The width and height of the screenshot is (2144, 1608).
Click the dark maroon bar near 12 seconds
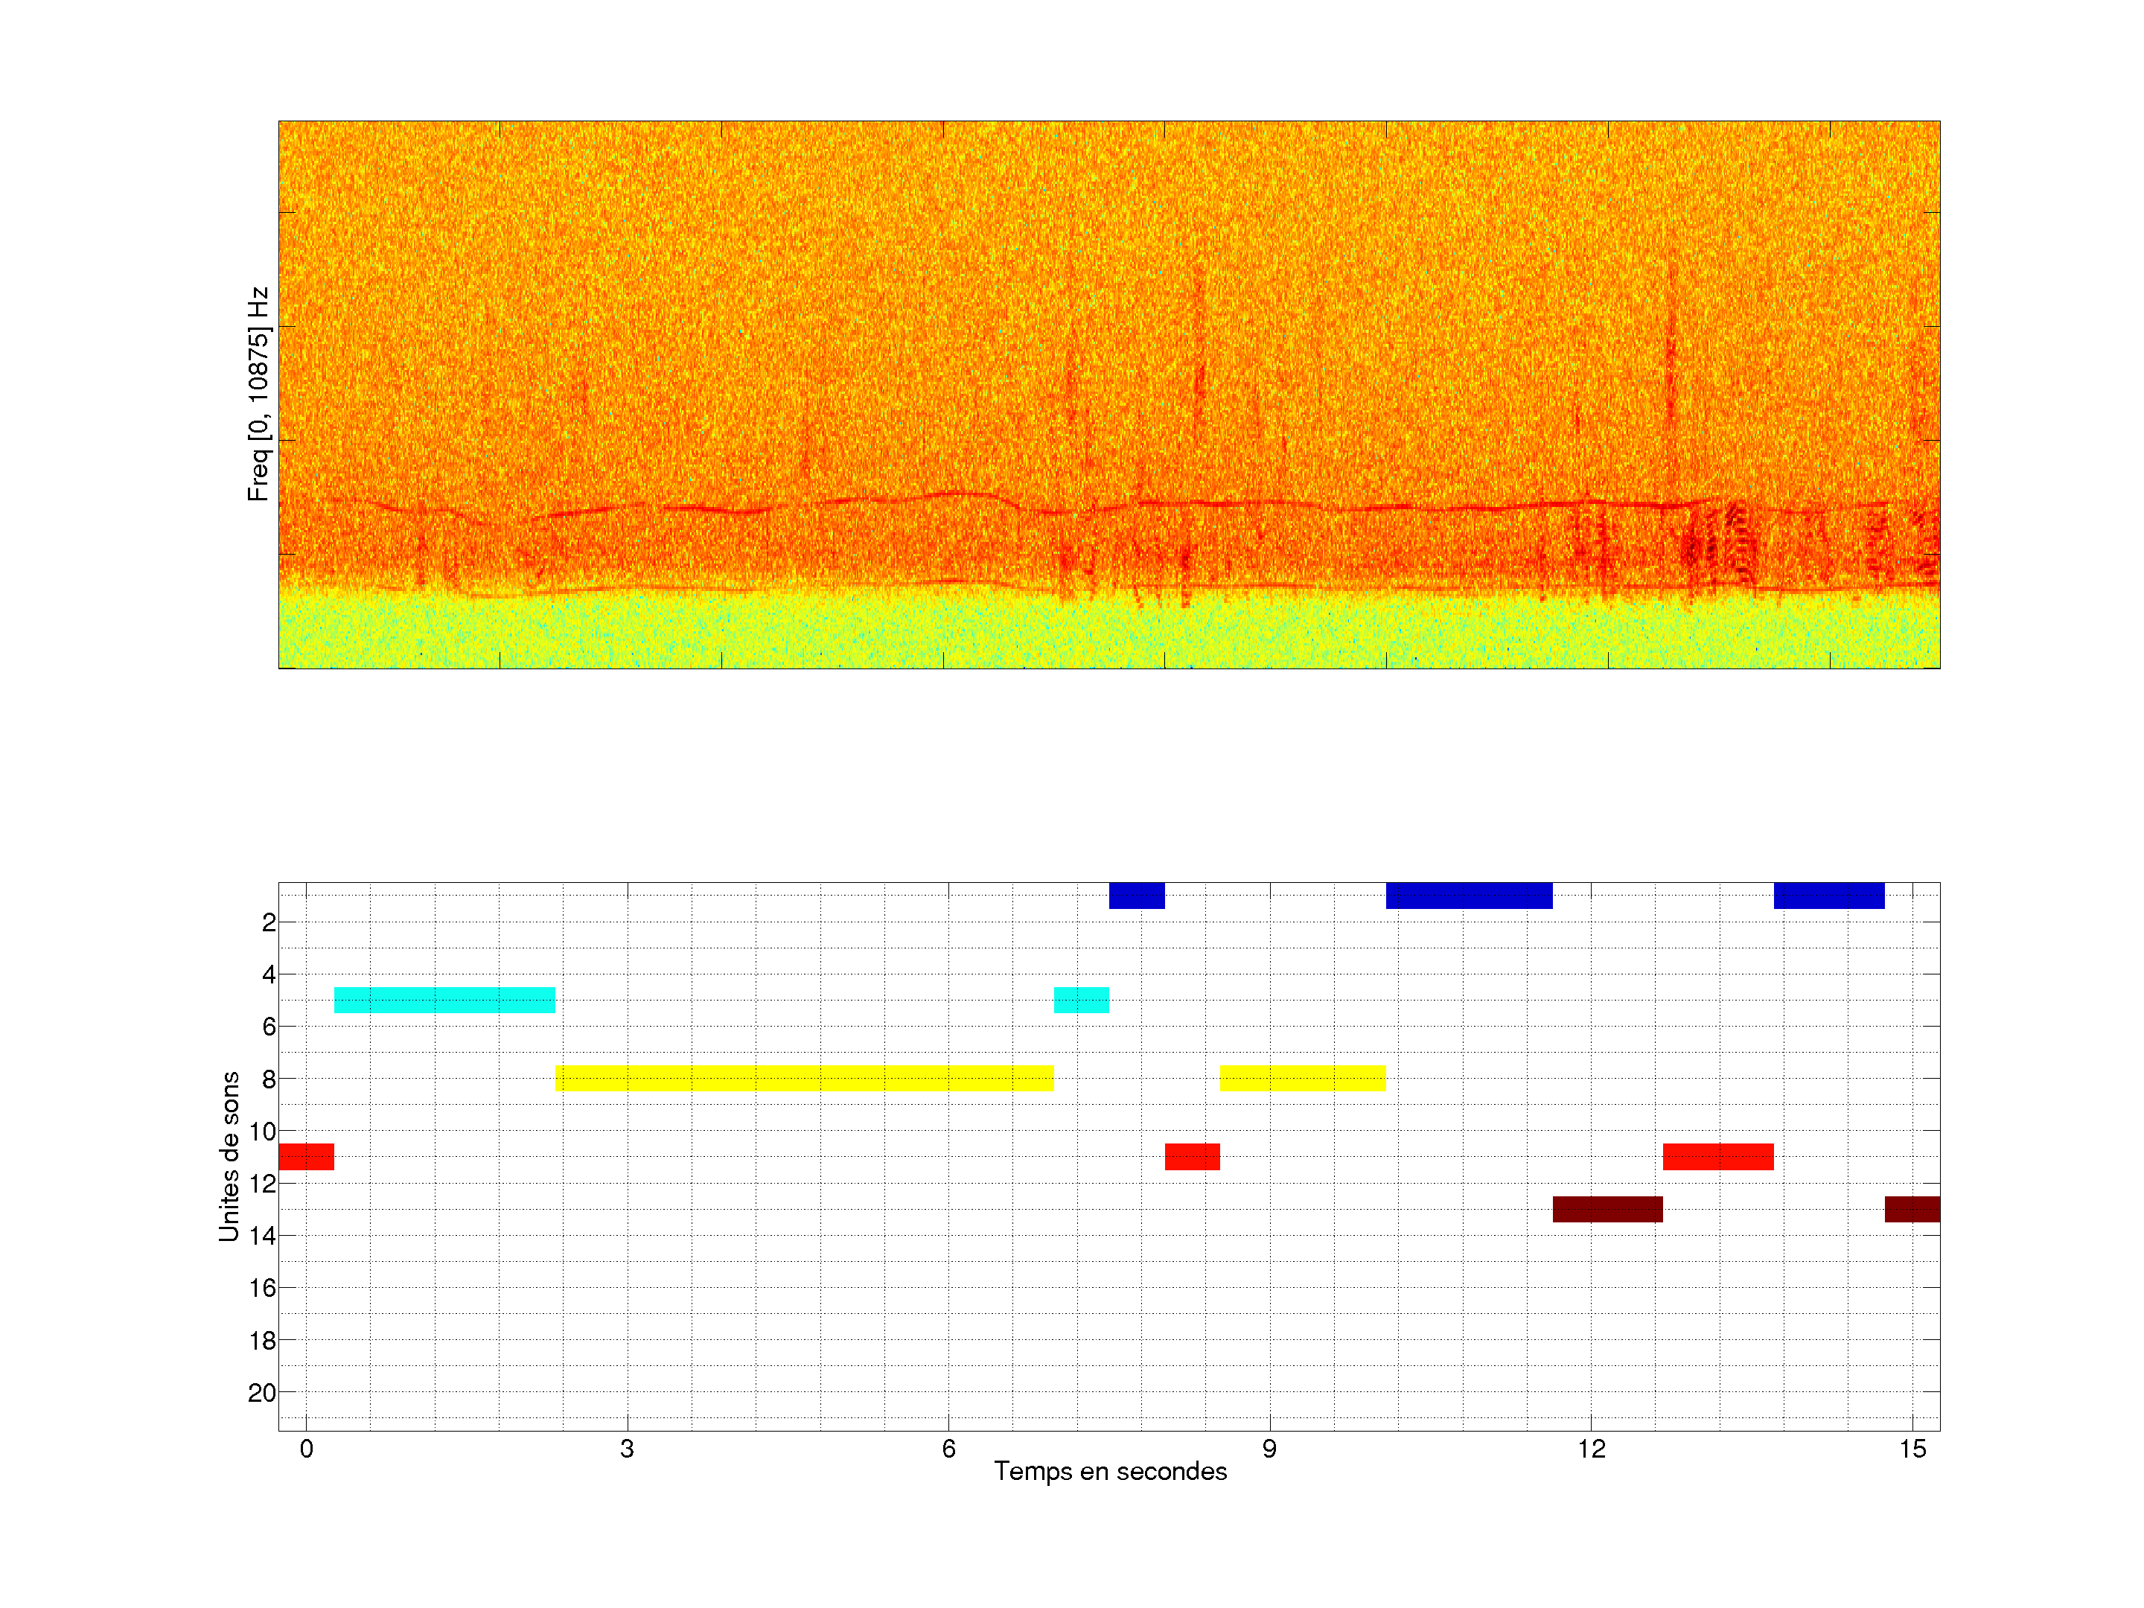1607,1209
